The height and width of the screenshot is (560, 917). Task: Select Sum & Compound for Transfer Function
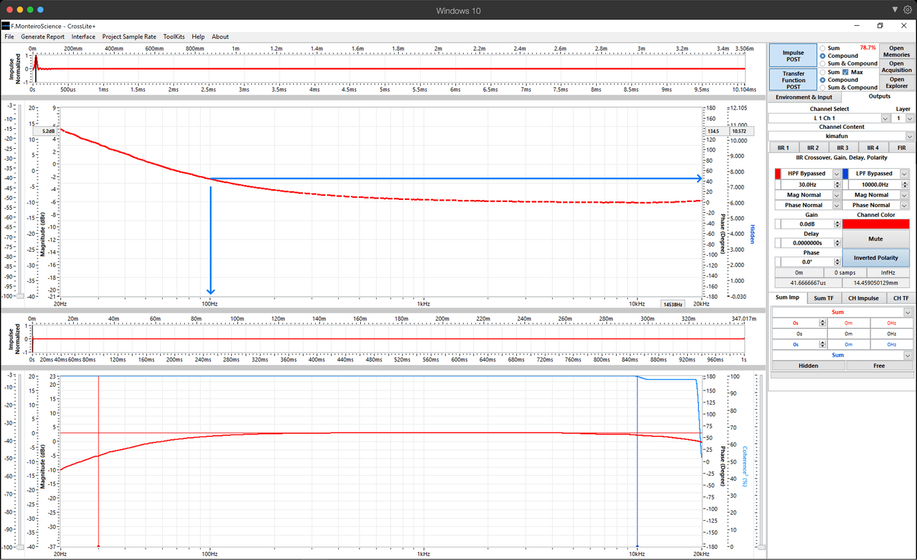(823, 88)
